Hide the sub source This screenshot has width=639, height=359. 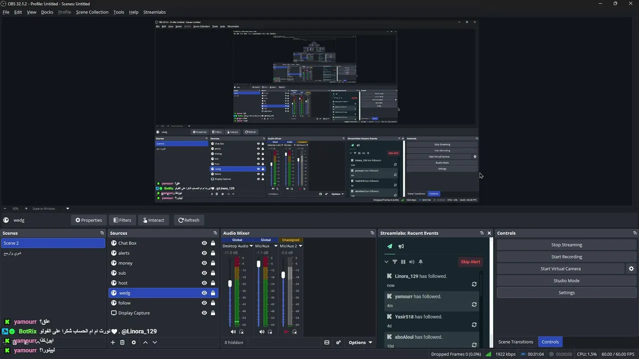(x=204, y=273)
